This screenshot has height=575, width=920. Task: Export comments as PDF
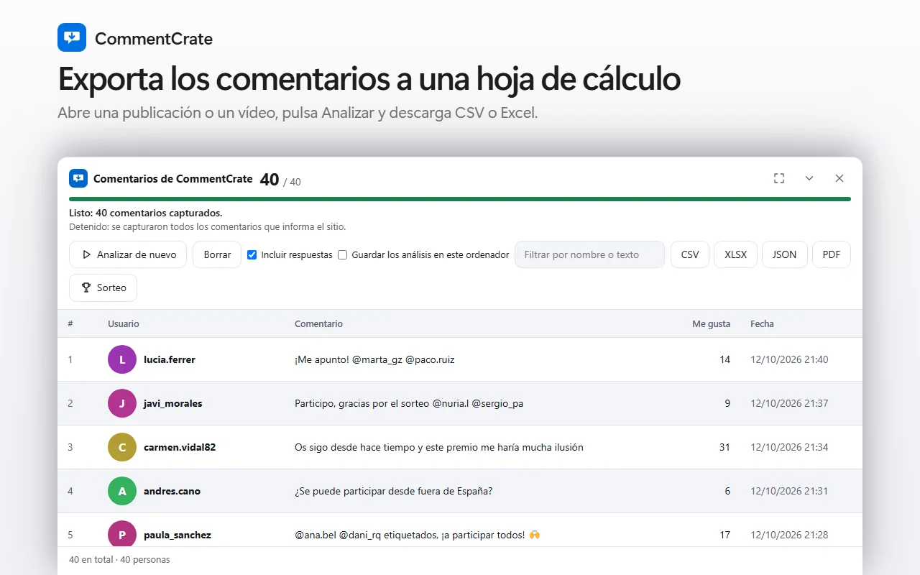click(x=832, y=254)
